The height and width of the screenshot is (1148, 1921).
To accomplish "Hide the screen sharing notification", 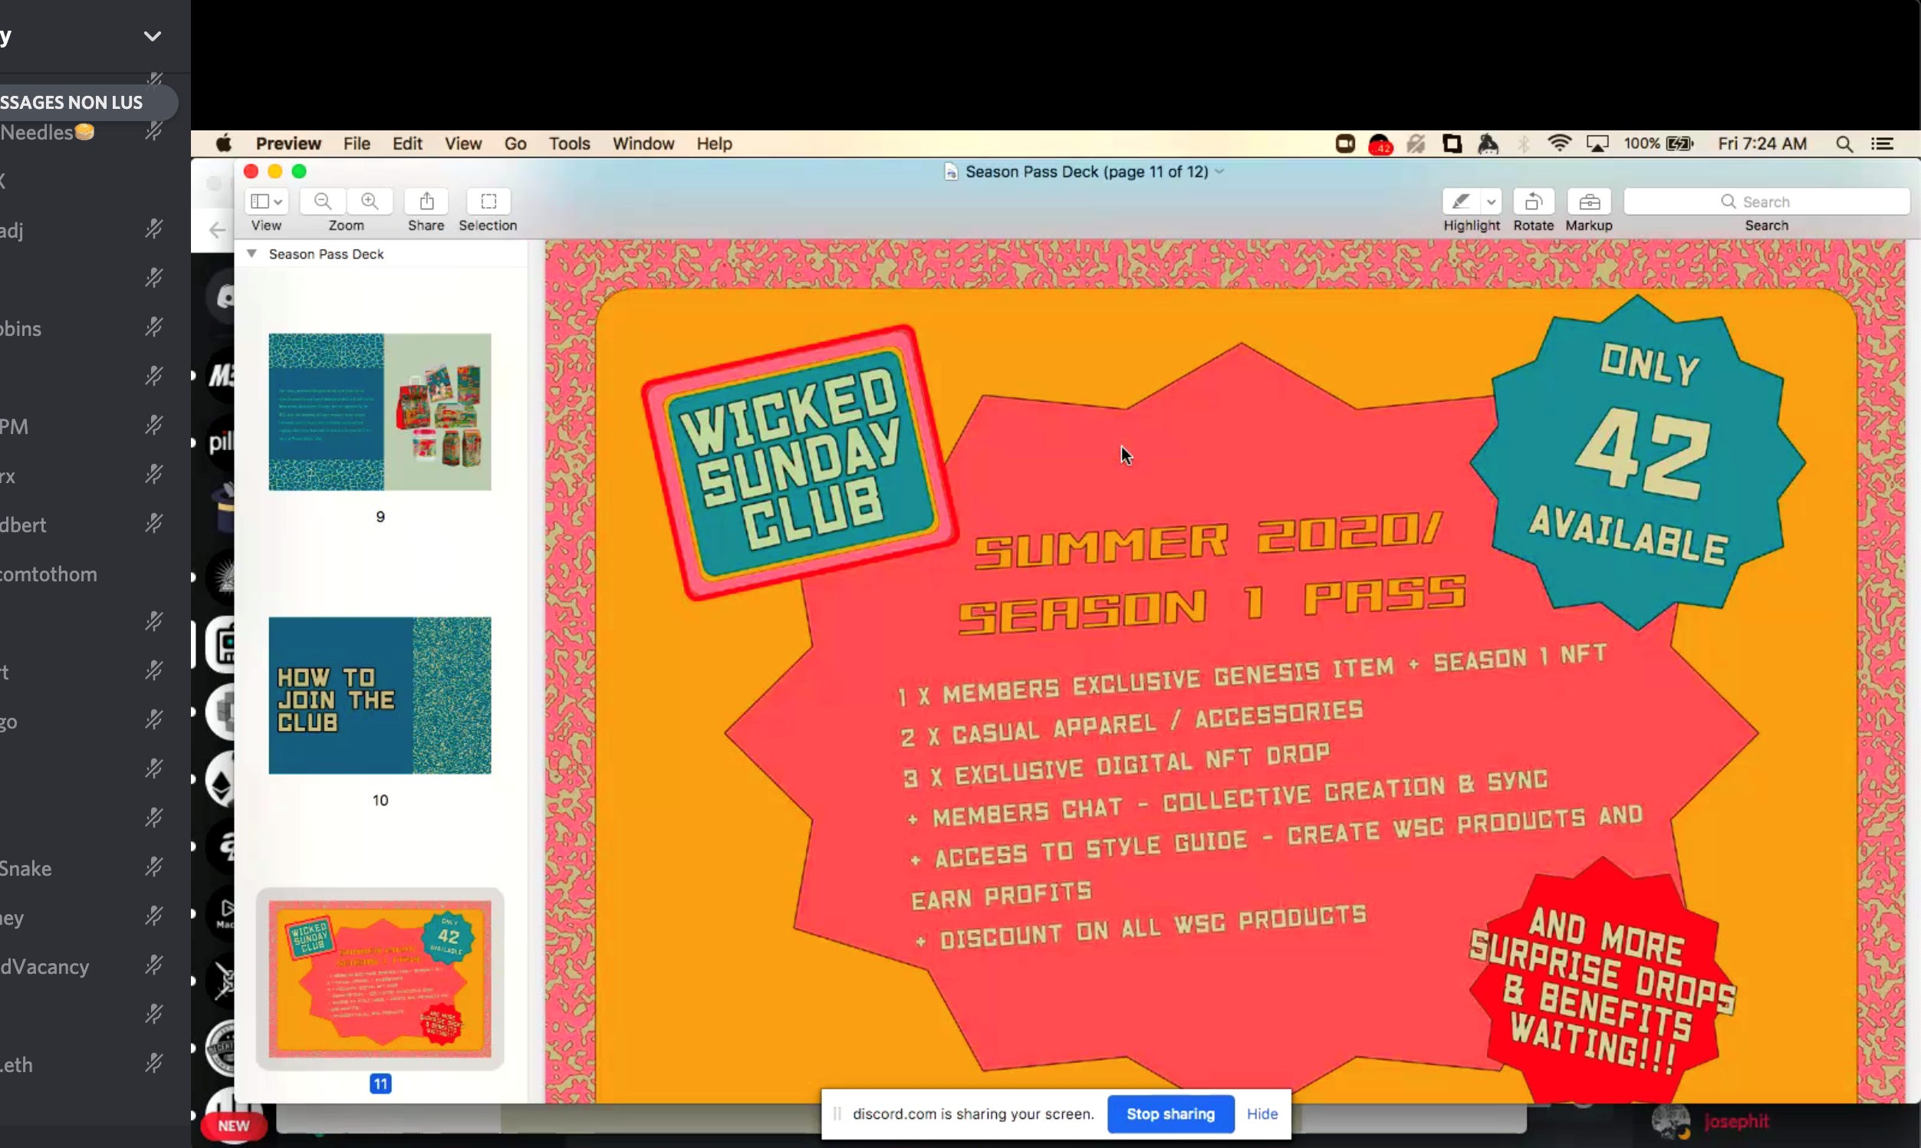I will [x=1261, y=1113].
